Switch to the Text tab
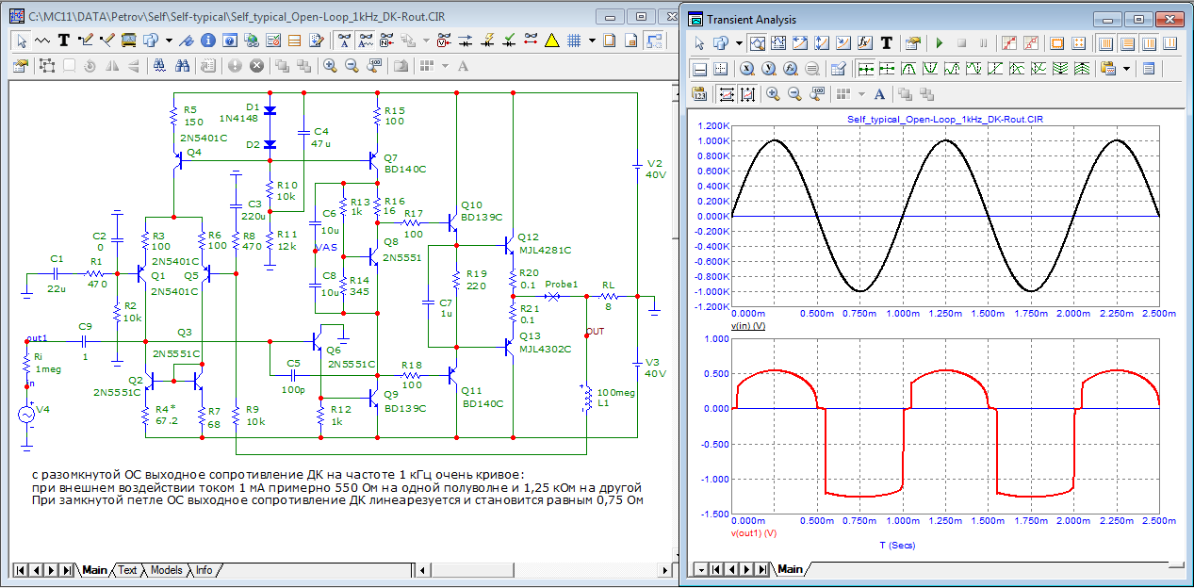 [127, 570]
